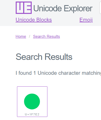
Task: Click the purple UE logo icon
Action: (x=24, y=8)
